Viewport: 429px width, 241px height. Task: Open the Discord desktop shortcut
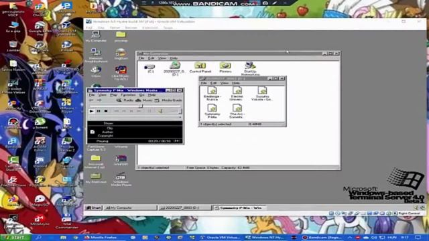point(40,162)
